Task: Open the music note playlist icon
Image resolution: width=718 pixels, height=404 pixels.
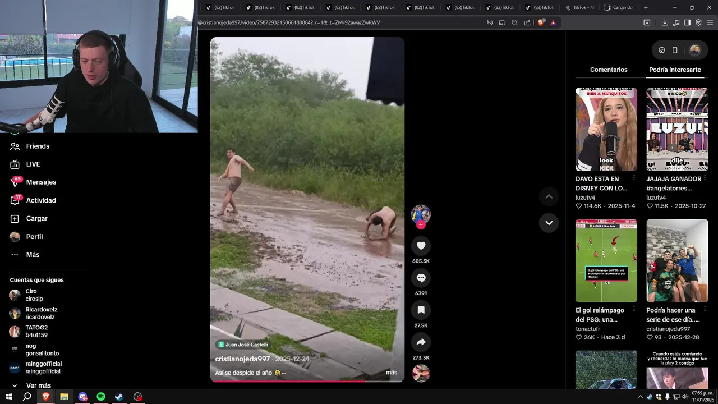Action: [x=676, y=22]
